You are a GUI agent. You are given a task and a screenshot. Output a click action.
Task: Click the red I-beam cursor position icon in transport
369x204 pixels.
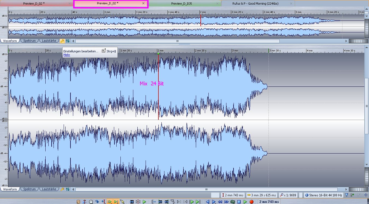click(104, 202)
